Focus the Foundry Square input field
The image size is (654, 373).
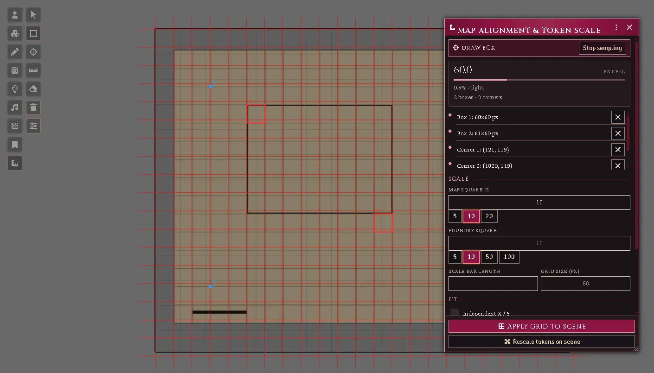[539, 243]
